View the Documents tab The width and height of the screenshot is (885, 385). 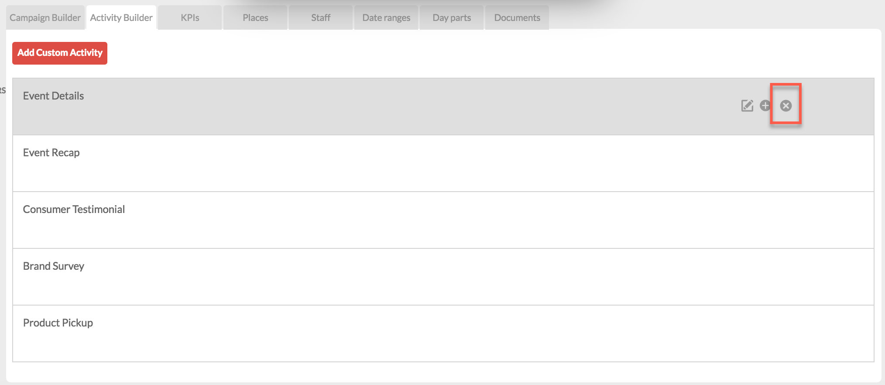click(517, 18)
